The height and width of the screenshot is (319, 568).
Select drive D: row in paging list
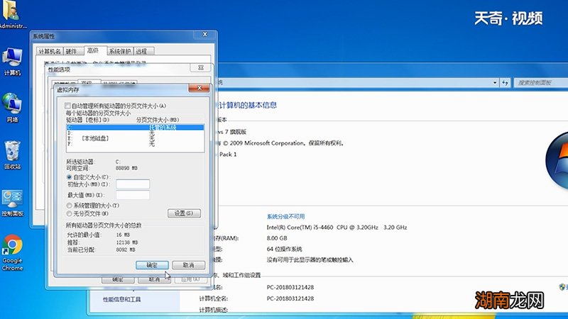click(x=135, y=133)
